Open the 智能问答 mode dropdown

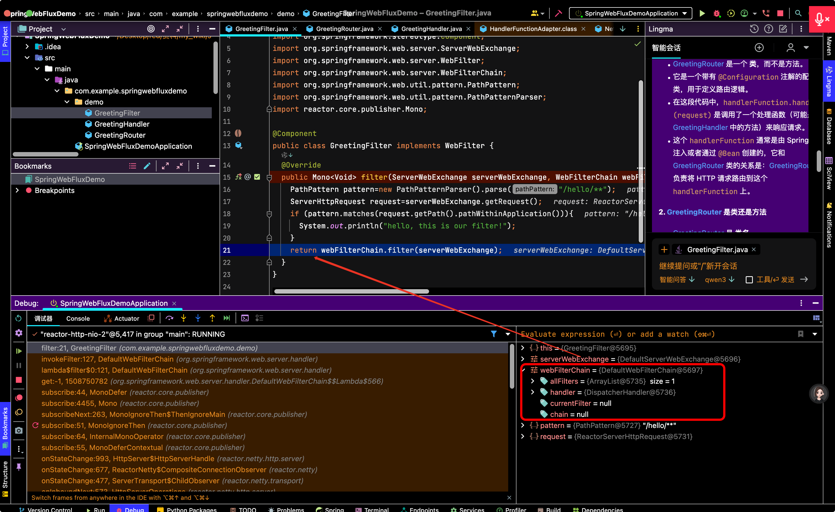(677, 279)
